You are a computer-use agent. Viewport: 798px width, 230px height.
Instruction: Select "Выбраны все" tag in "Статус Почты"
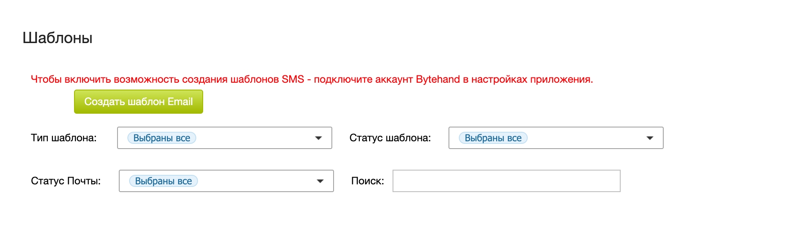(164, 181)
